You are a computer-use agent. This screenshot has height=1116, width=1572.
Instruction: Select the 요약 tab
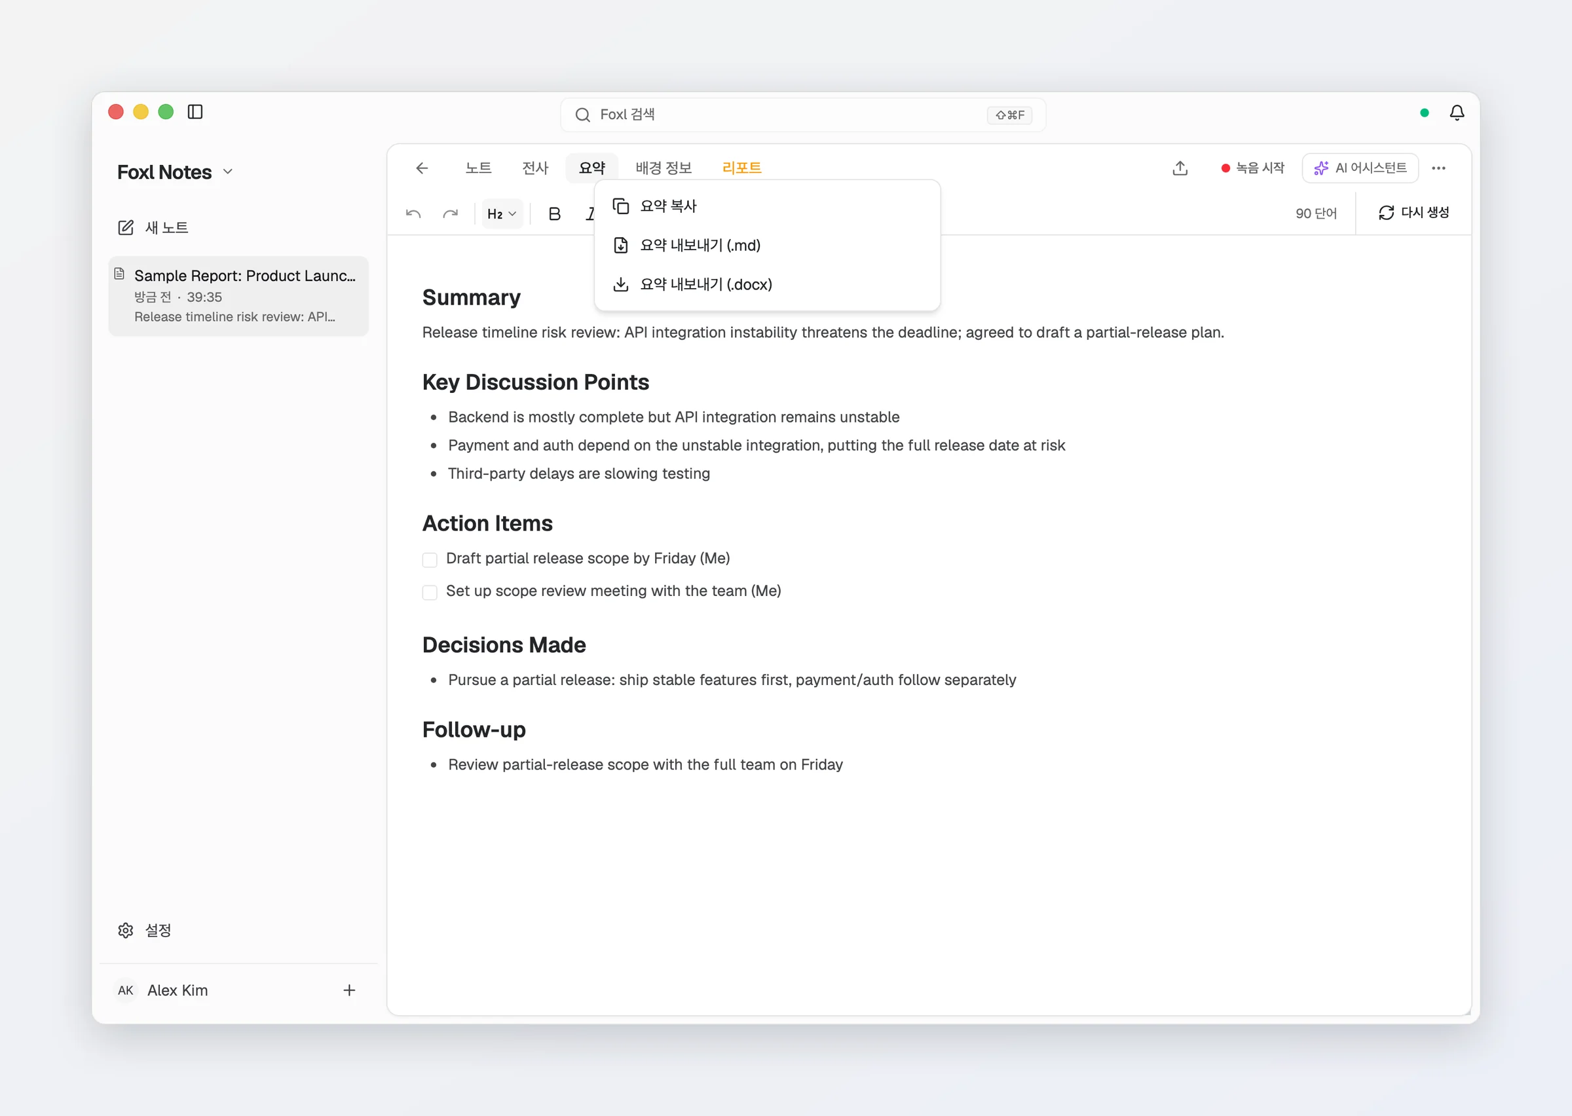click(x=591, y=168)
